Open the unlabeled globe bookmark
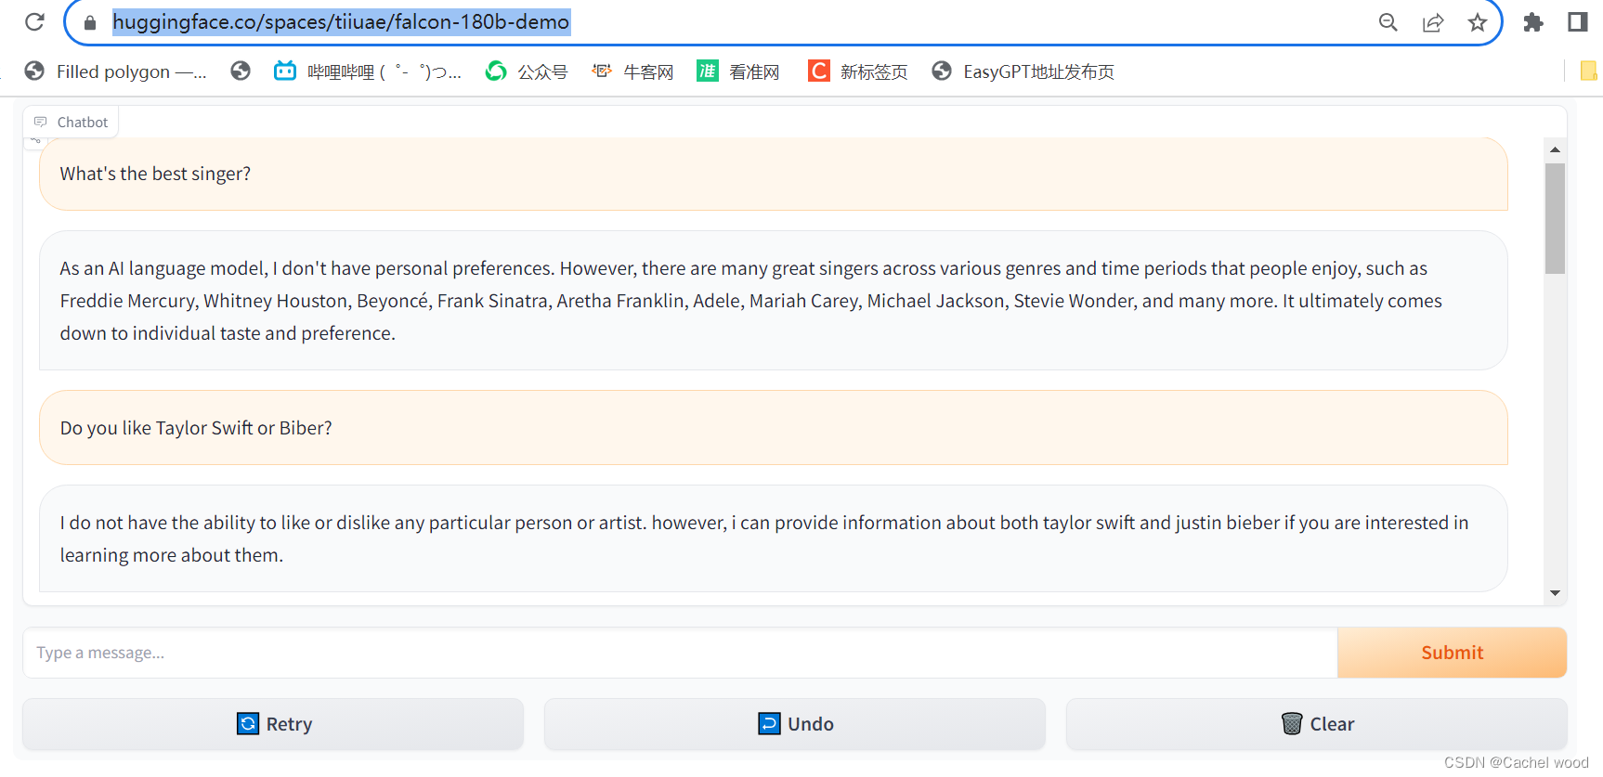The height and width of the screenshot is (777, 1603). pyautogui.click(x=241, y=71)
